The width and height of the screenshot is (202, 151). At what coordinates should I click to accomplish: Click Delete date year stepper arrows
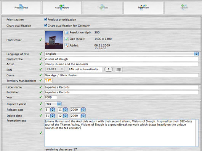[83, 116]
